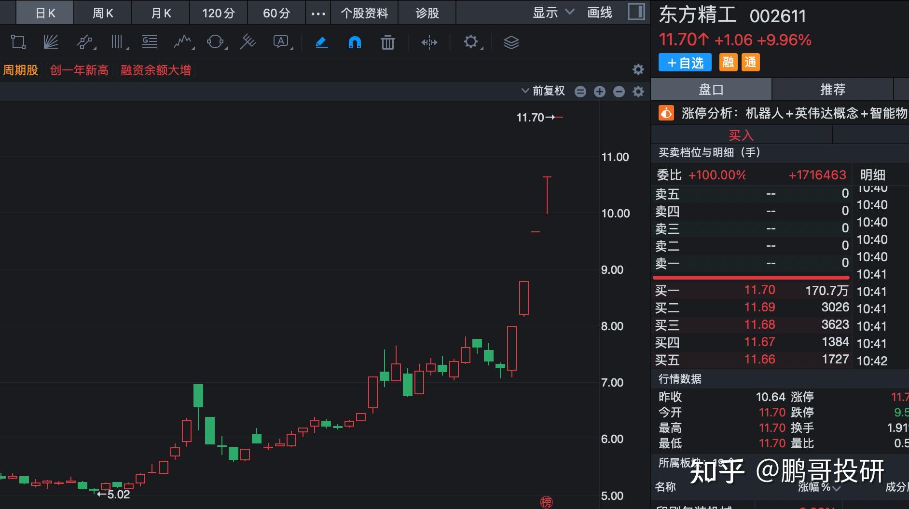The image size is (909, 509).
Task: Click the 买入 buy button
Action: pos(741,135)
